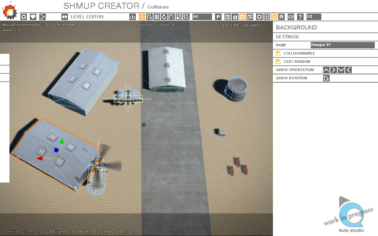The image size is (378, 236).
Task: Click the download/save tray icon
Action: 132,17
